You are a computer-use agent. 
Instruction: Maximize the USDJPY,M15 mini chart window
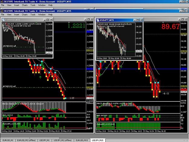click(x=138, y=20)
